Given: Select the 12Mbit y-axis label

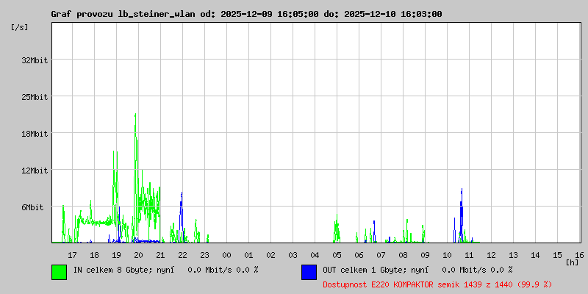Looking at the screenshot, I should point(35,171).
